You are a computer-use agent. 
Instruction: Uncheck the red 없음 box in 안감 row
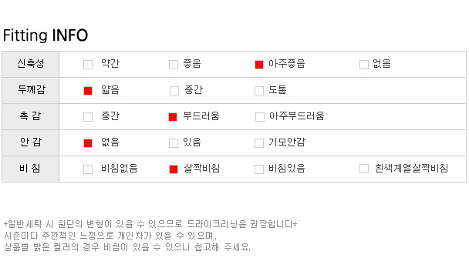click(88, 143)
